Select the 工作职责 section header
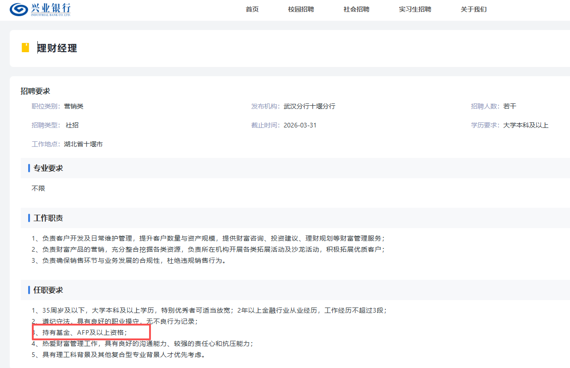The width and height of the screenshot is (570, 368). click(x=48, y=218)
